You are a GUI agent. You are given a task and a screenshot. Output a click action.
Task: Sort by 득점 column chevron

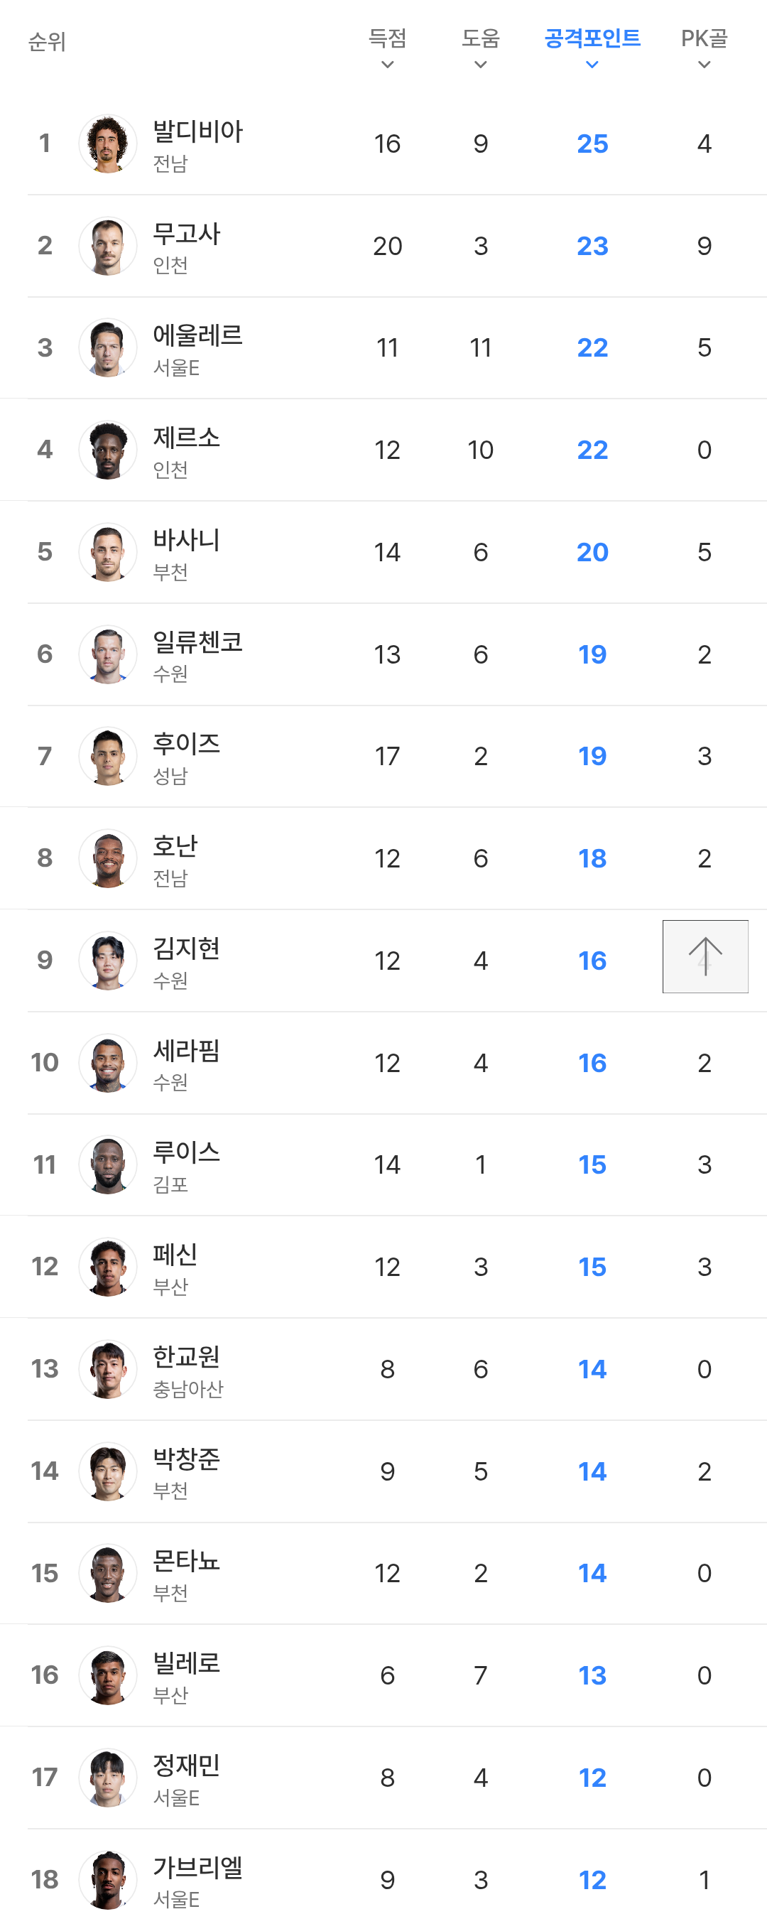387,65
